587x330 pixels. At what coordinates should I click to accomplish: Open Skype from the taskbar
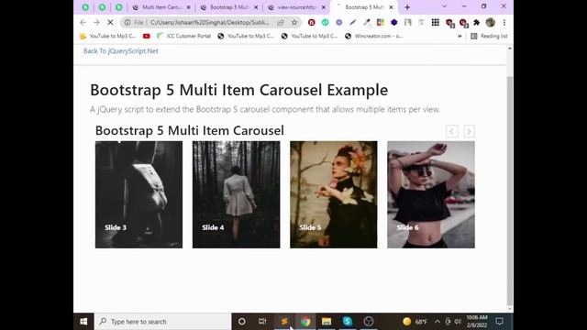(348, 322)
